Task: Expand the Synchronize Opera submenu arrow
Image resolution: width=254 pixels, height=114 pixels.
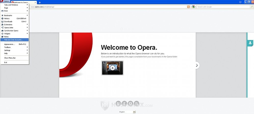Action: 27,31
